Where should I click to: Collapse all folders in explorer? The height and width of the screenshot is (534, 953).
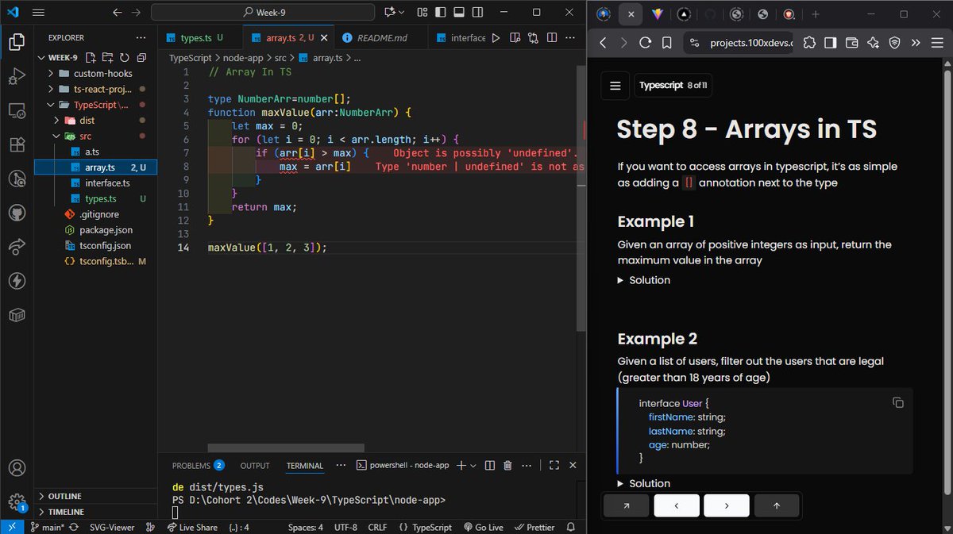(x=141, y=58)
